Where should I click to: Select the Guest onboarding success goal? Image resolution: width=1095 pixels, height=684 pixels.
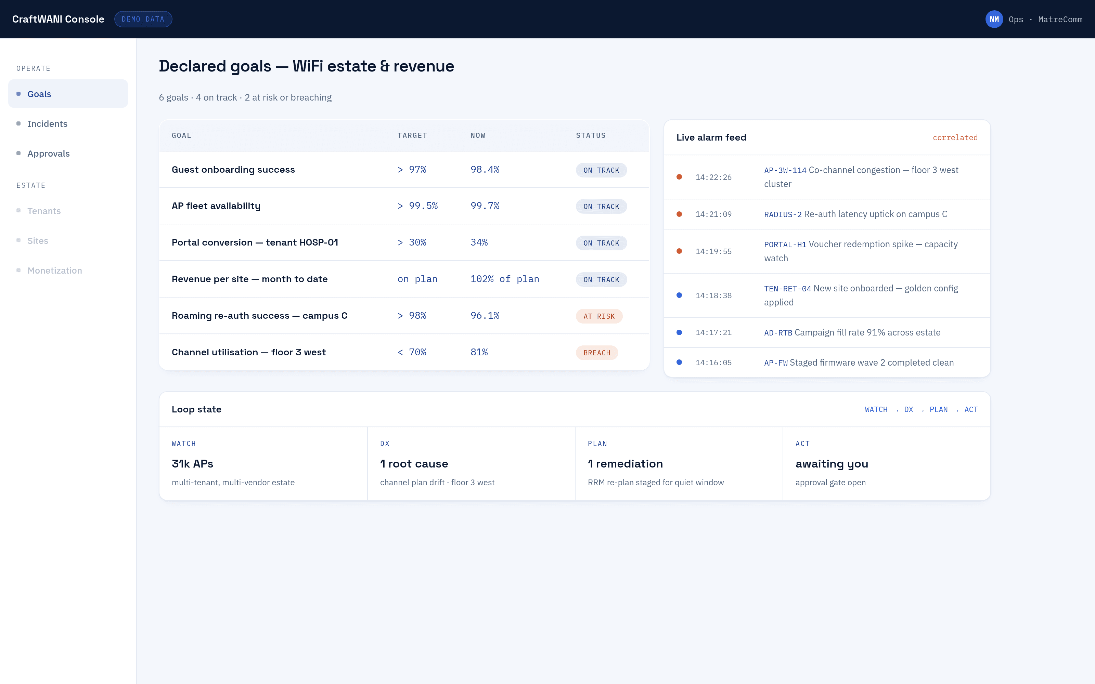404,170
